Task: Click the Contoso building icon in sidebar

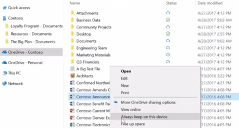Action: point(4,18)
